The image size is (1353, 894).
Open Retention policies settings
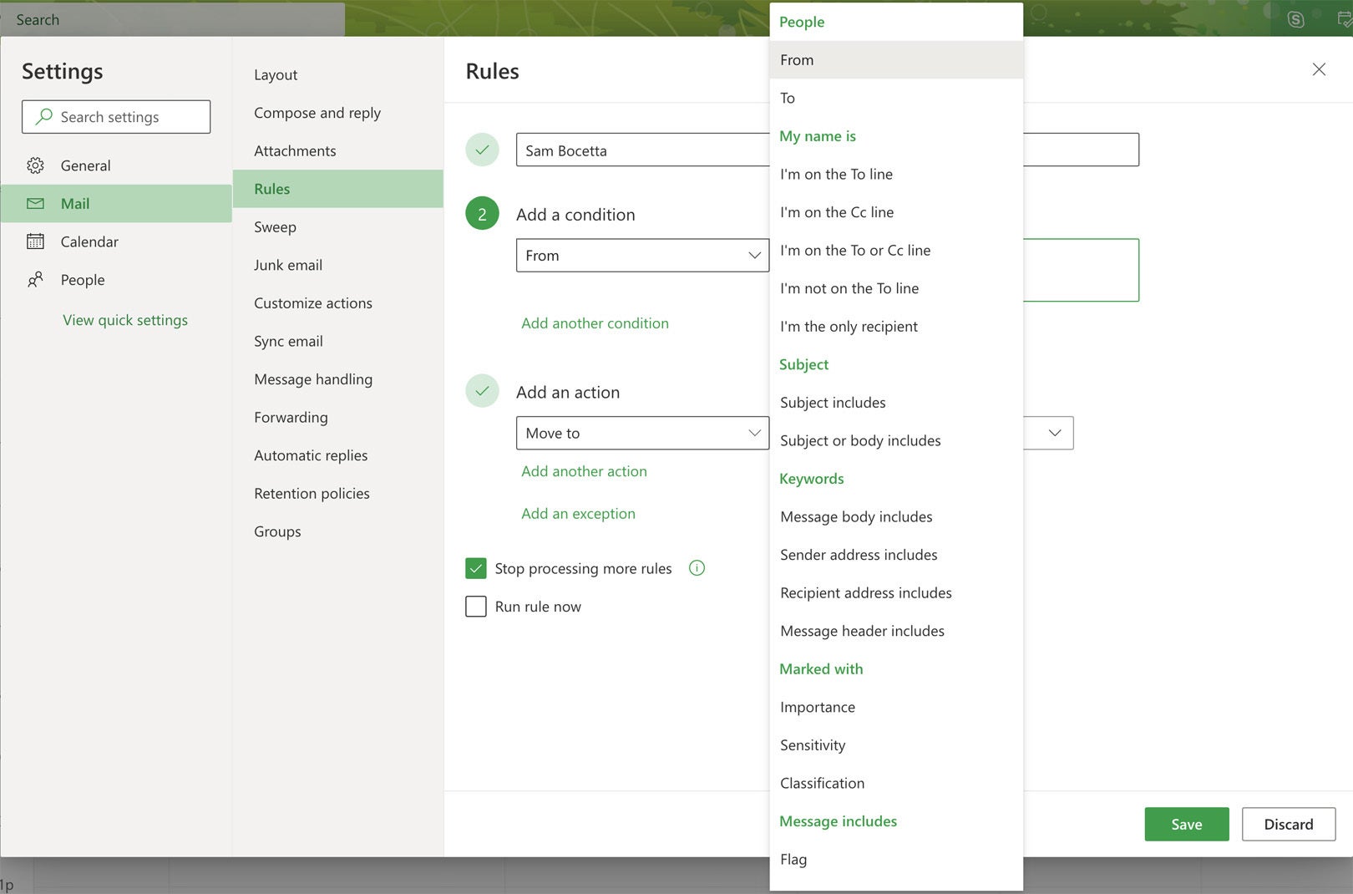(x=337, y=493)
